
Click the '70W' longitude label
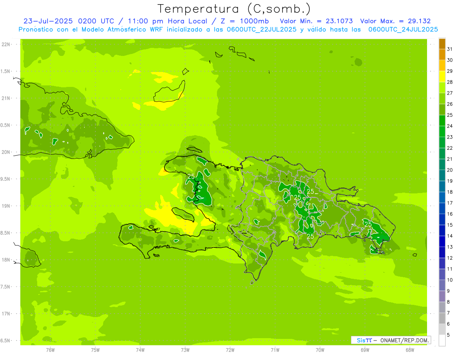click(320, 350)
